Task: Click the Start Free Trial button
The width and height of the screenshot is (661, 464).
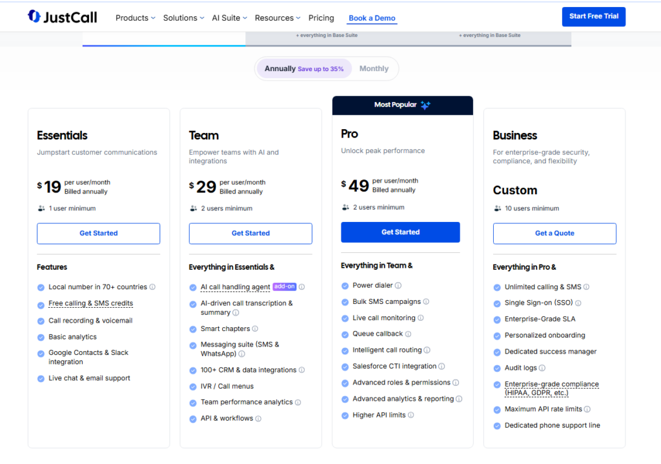Action: click(593, 17)
